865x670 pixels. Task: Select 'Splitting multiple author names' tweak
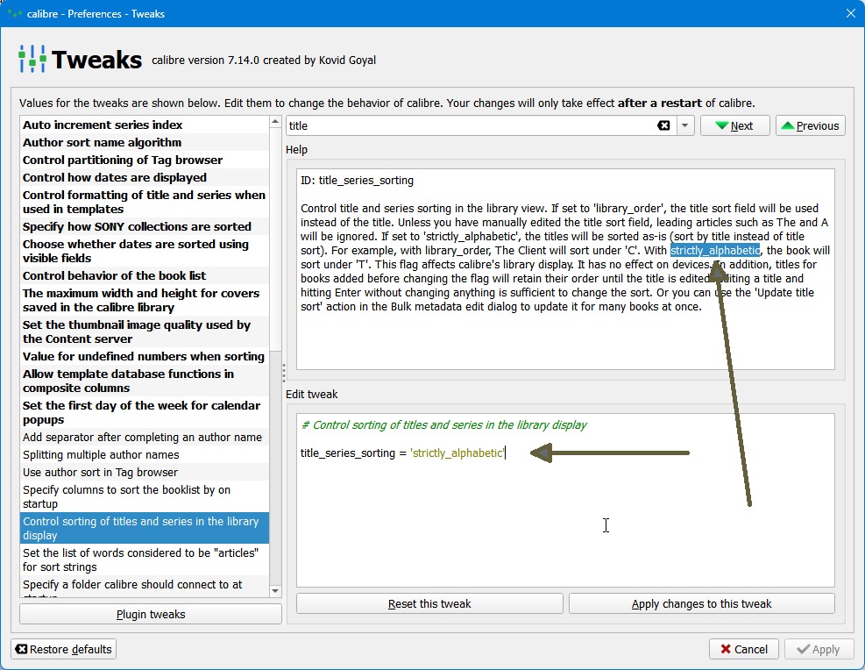(x=144, y=455)
